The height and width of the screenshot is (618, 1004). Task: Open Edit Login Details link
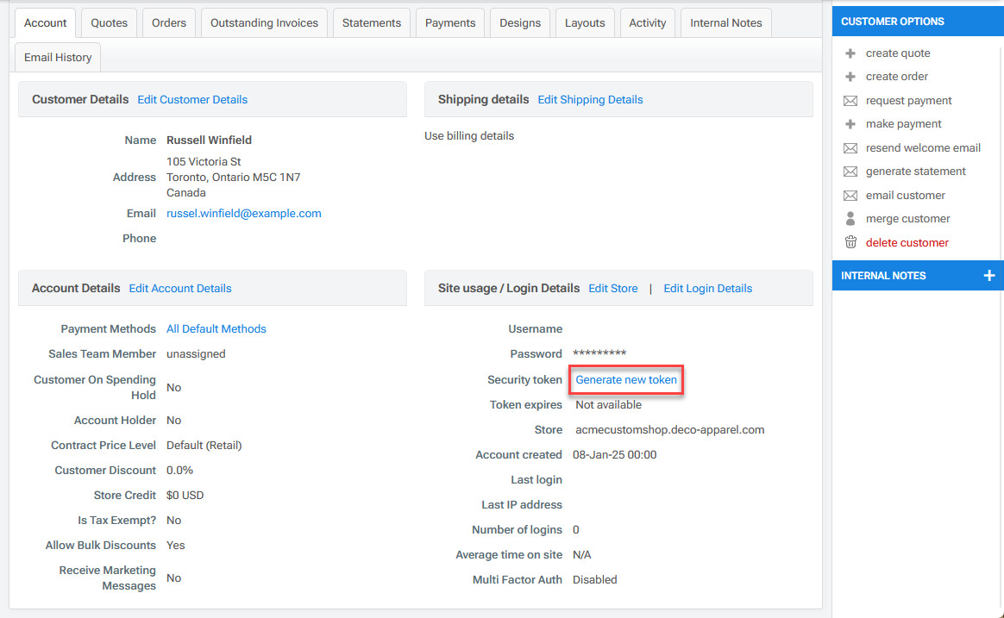tap(707, 289)
